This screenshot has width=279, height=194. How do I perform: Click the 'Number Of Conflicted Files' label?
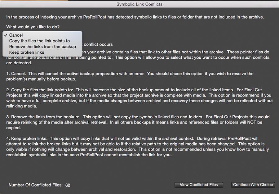pyautogui.click(x=36, y=185)
